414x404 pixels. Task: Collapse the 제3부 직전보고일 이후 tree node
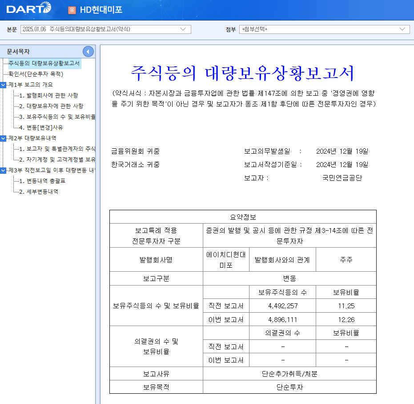point(3,171)
